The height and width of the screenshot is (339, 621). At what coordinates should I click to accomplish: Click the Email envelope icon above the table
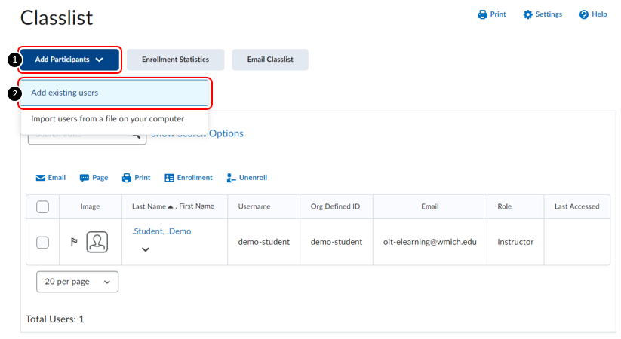(41, 178)
